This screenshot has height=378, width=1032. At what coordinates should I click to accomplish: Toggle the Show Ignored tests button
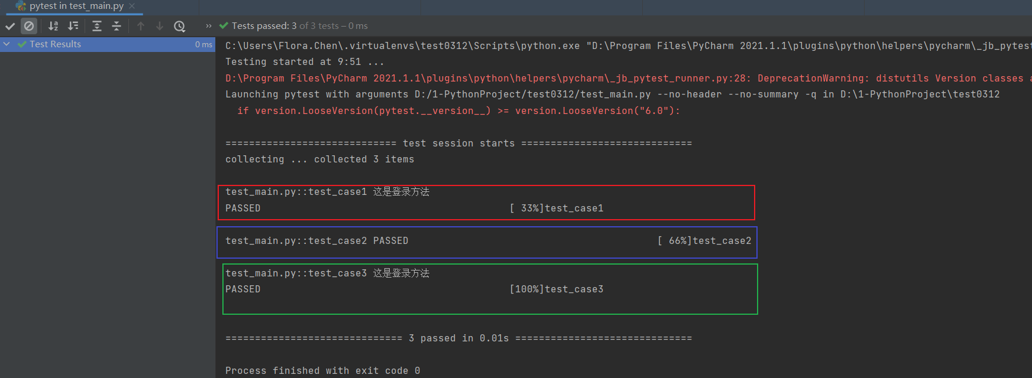point(29,26)
